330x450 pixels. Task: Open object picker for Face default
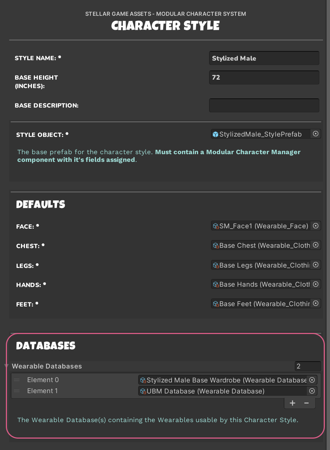coord(315,226)
